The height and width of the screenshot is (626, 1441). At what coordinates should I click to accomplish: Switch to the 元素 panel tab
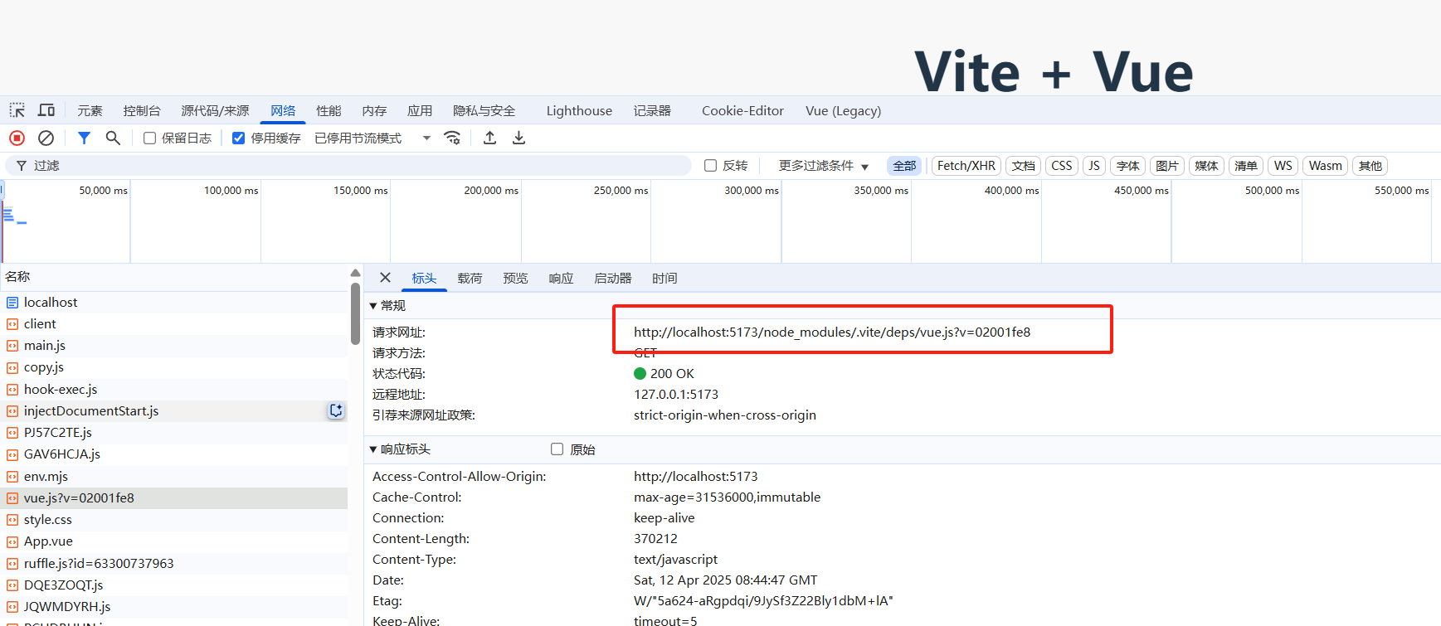click(x=90, y=110)
